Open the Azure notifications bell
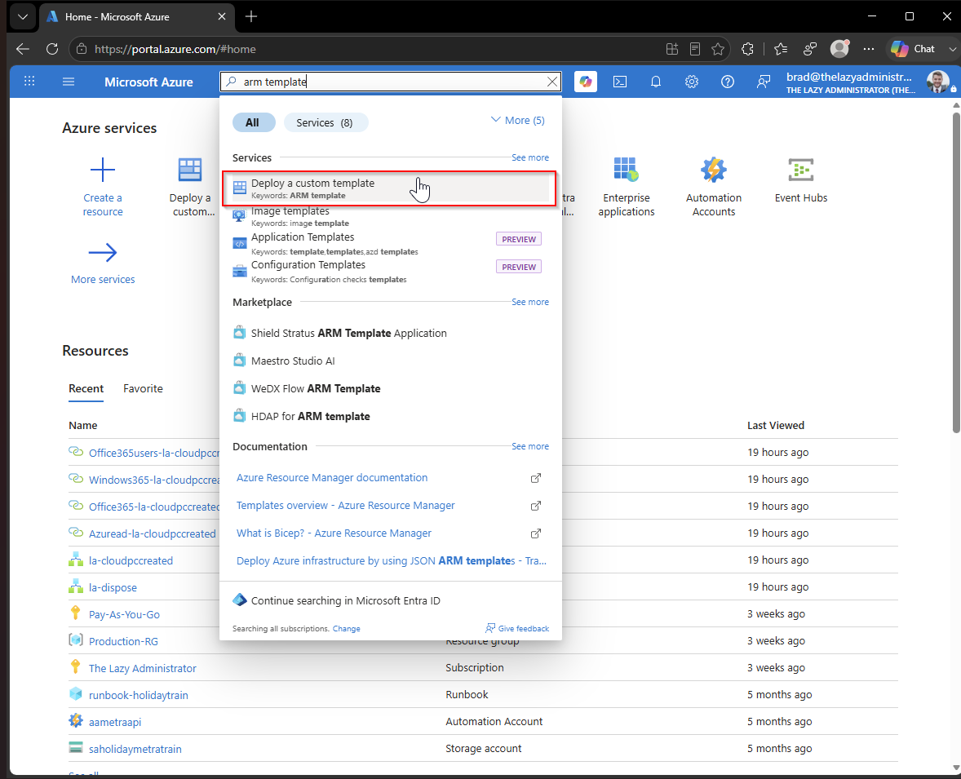This screenshot has width=961, height=779. pyautogui.click(x=655, y=82)
